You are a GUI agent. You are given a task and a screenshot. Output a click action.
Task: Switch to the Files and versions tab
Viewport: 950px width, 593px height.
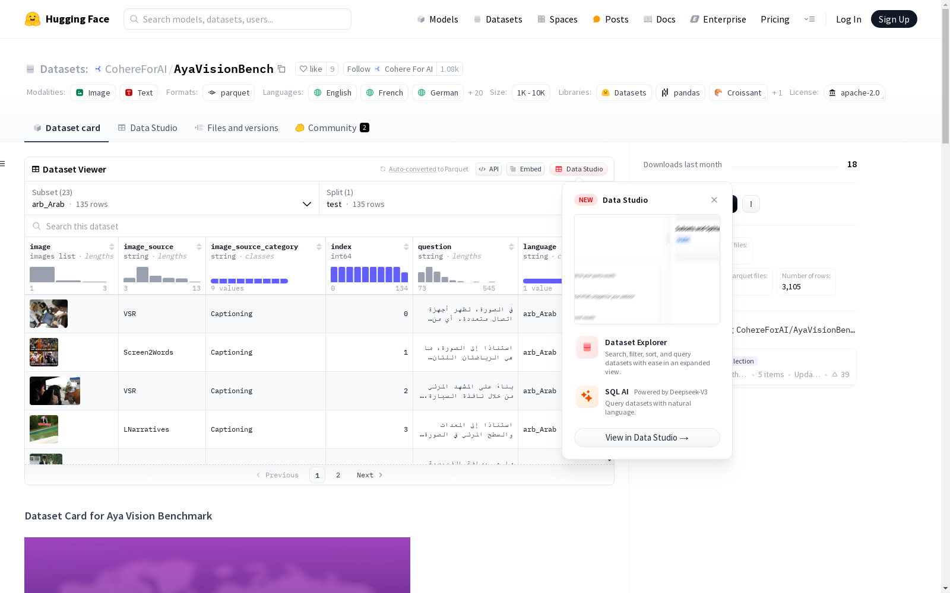[x=236, y=127]
